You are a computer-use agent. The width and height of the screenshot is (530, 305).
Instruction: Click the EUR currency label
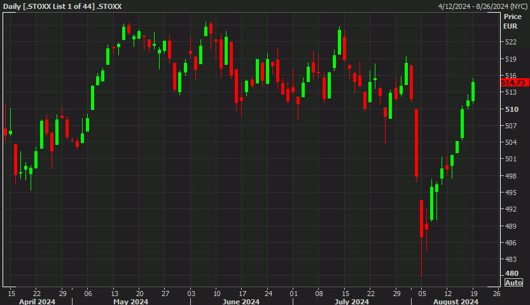510,26
